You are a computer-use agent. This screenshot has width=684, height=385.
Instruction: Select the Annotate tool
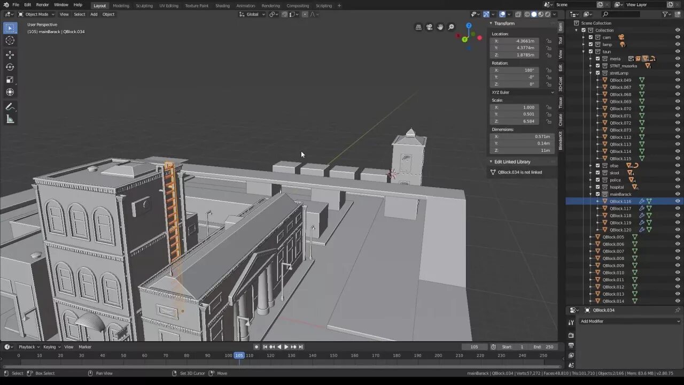(x=10, y=106)
